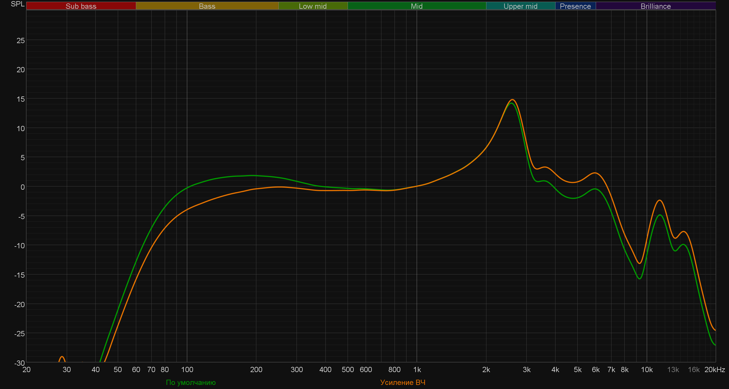Click the 10k frequency axis label
The height and width of the screenshot is (389, 729).
coord(646,369)
